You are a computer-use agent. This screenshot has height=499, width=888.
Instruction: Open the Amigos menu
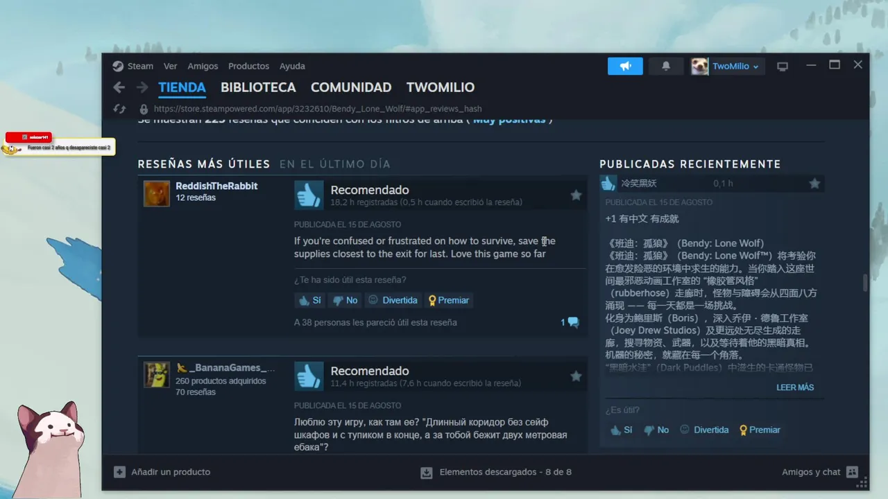(203, 66)
